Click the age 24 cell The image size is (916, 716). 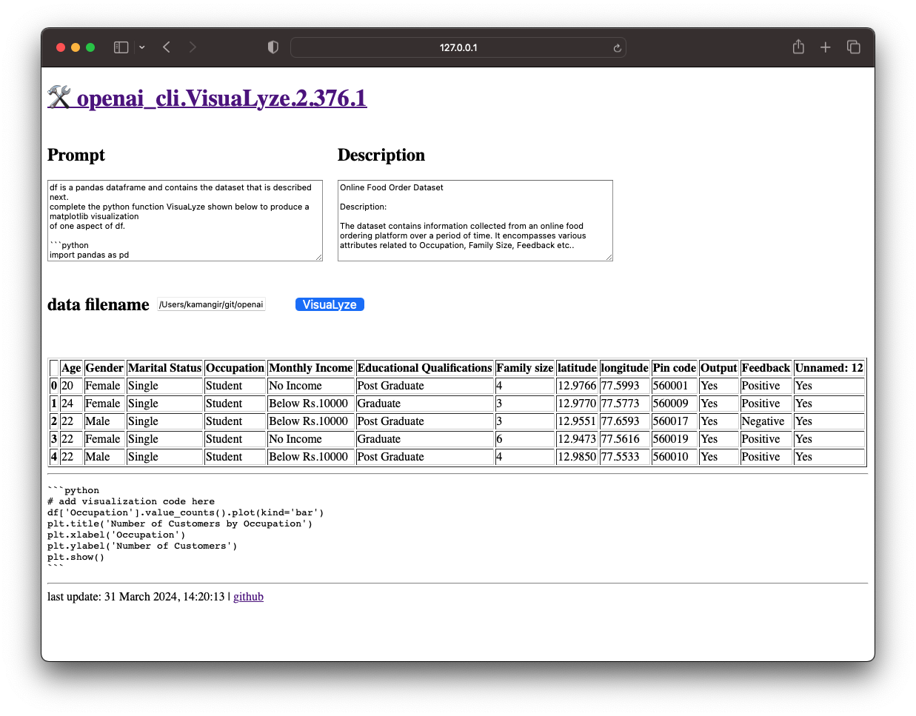pyautogui.click(x=71, y=404)
